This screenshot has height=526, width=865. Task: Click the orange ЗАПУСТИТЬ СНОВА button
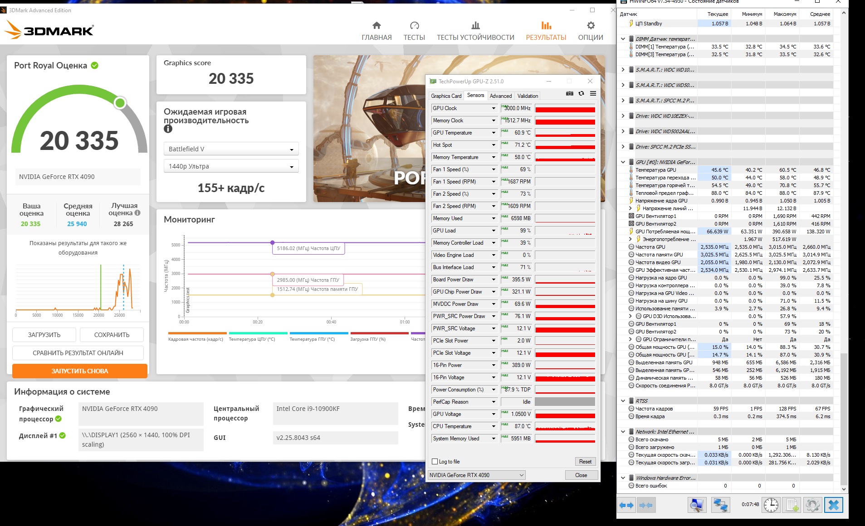[x=80, y=371]
